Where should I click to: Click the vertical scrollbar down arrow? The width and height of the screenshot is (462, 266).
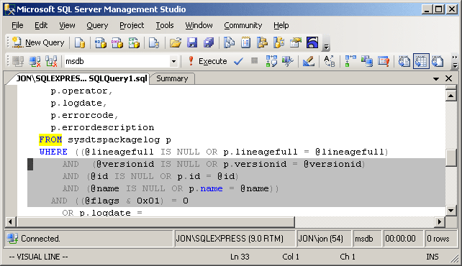tap(451, 211)
